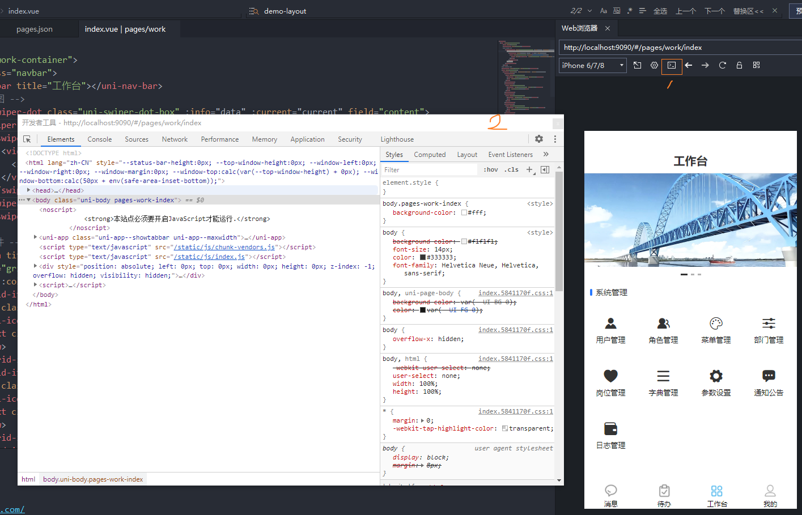Toggle the .cls class editor

tap(511, 170)
